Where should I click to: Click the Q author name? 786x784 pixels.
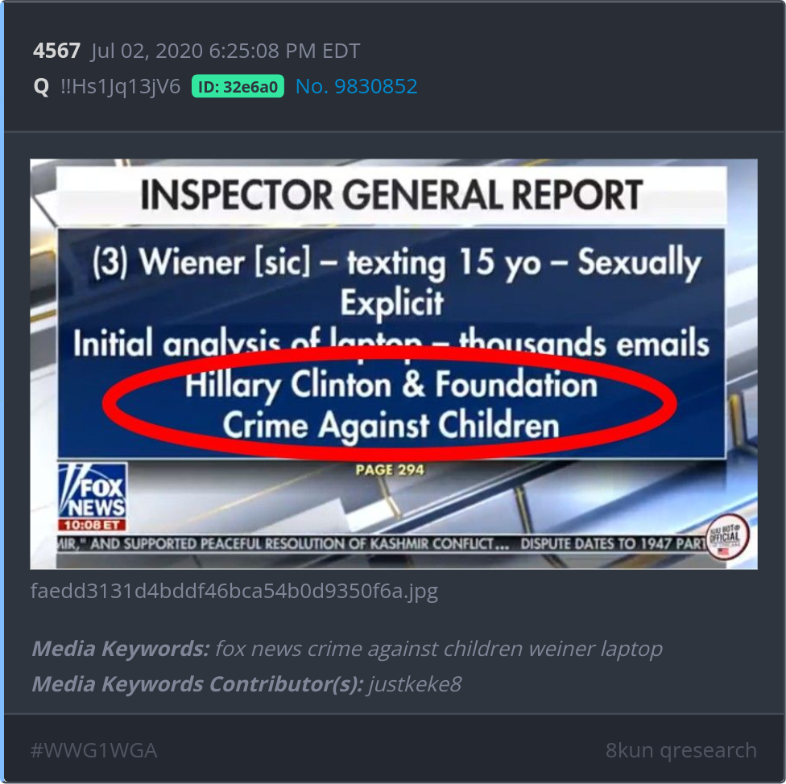tap(41, 87)
